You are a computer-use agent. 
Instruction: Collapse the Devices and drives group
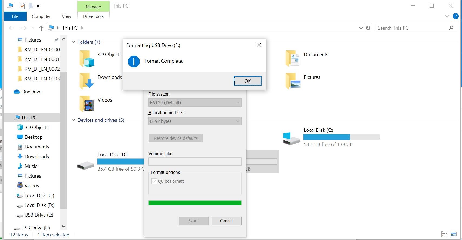coord(73,120)
